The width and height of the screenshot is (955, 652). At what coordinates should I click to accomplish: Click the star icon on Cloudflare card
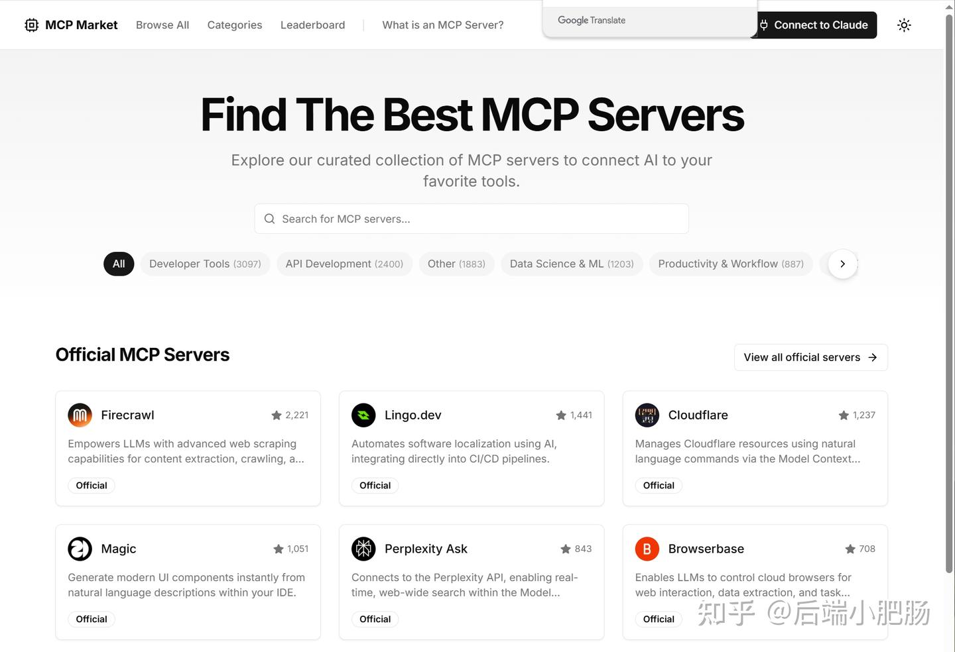(x=844, y=415)
